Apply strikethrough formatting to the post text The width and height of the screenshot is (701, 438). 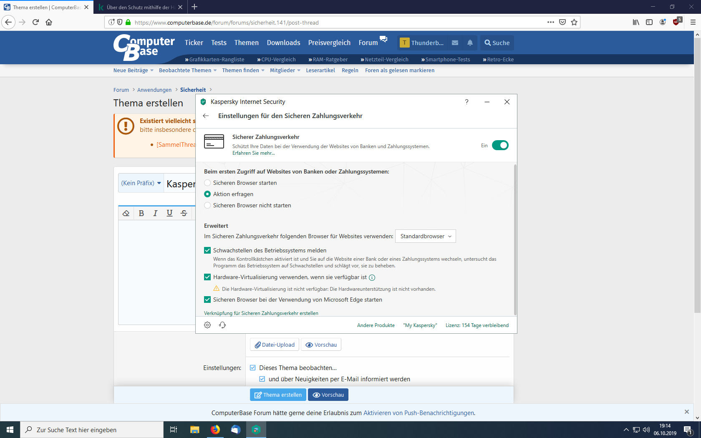[x=184, y=213]
